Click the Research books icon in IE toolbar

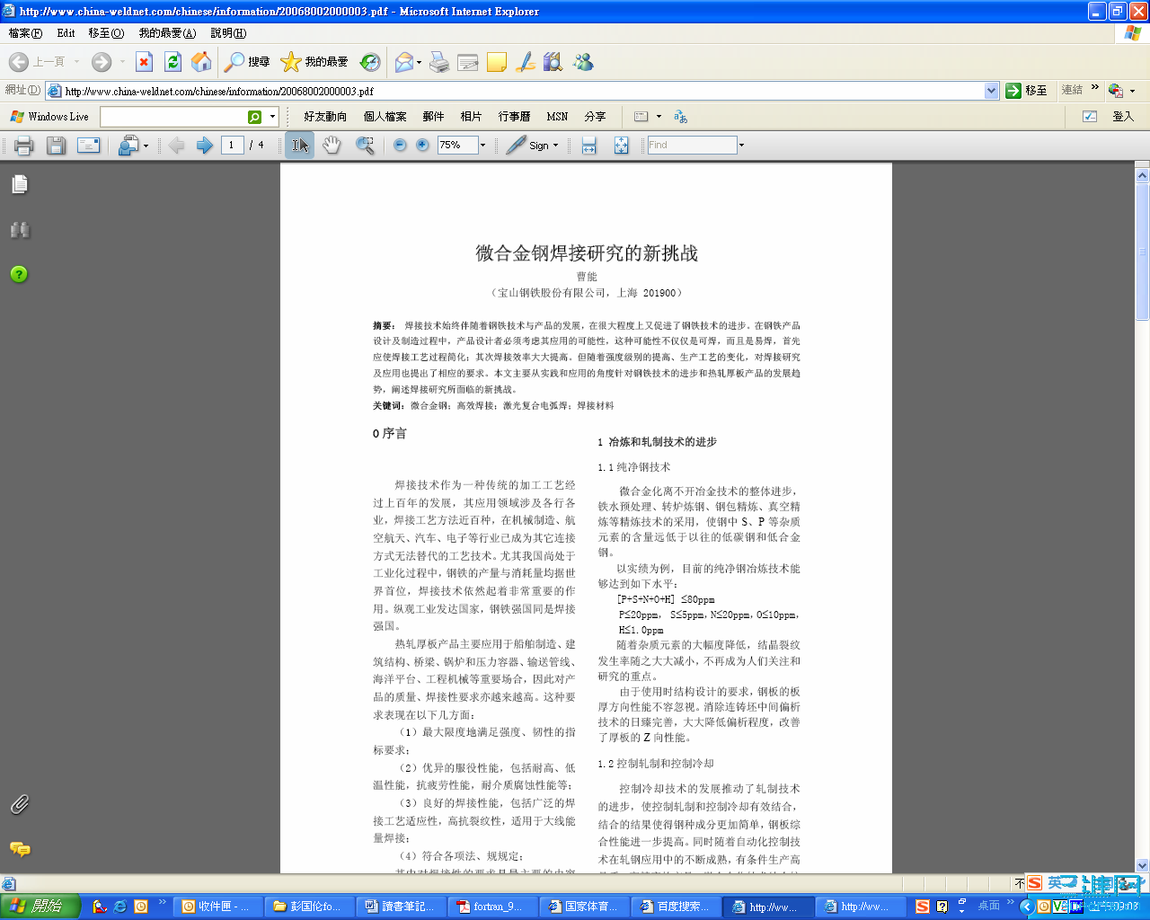(x=553, y=62)
